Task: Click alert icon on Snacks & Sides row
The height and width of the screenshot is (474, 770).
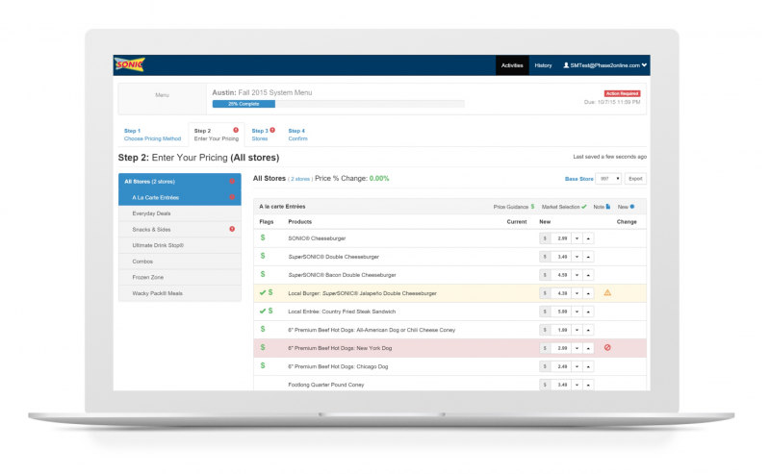Action: pyautogui.click(x=232, y=229)
